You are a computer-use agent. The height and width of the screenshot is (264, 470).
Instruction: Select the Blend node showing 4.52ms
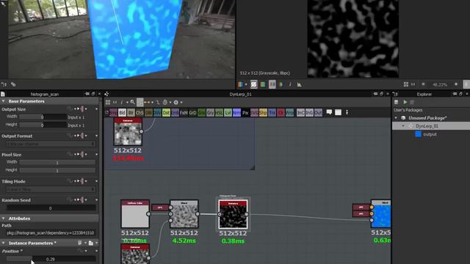[x=184, y=214]
